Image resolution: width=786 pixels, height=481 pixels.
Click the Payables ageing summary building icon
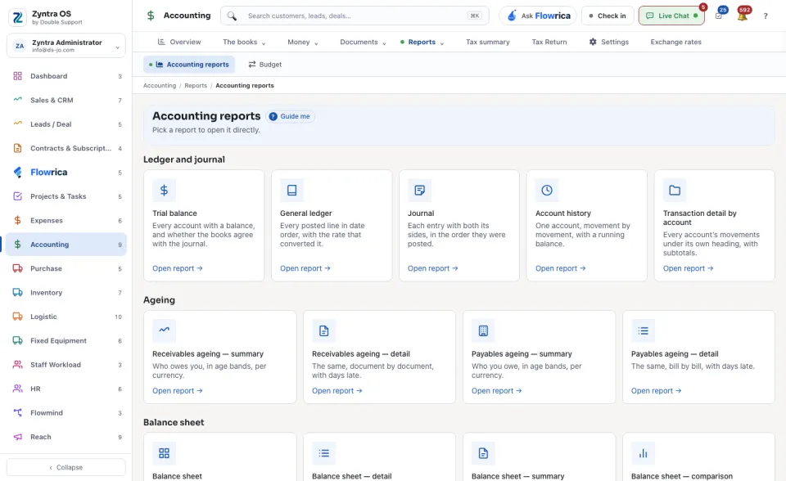point(483,330)
